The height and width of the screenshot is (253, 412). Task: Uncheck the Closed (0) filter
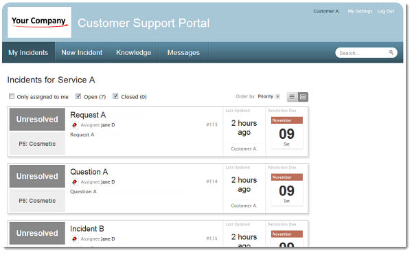115,96
